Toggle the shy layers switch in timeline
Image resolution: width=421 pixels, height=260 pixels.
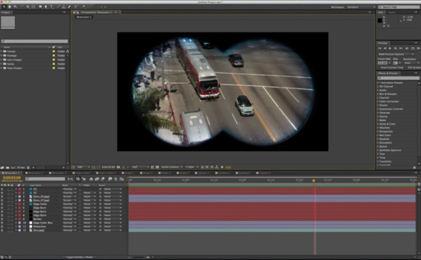click(91, 179)
